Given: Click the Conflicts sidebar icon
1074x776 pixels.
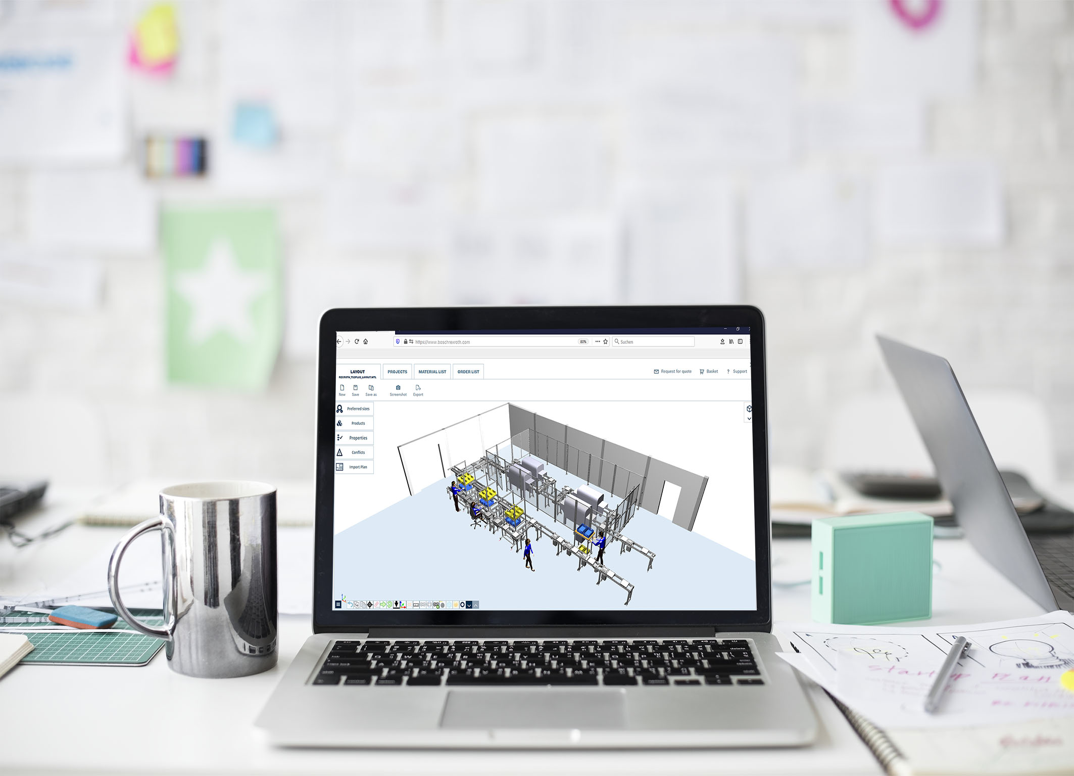Looking at the screenshot, I should [339, 453].
